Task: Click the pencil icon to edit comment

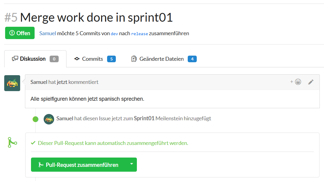Action: [x=311, y=82]
